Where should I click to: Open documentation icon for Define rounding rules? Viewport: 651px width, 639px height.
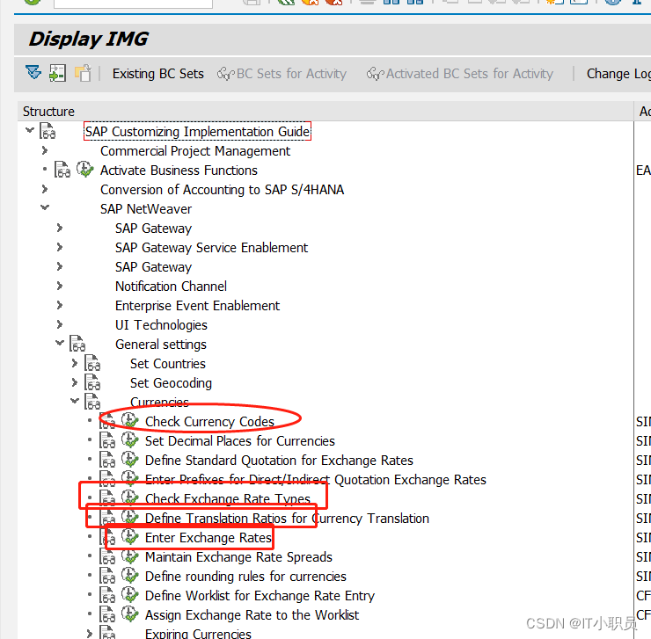pyautogui.click(x=107, y=576)
